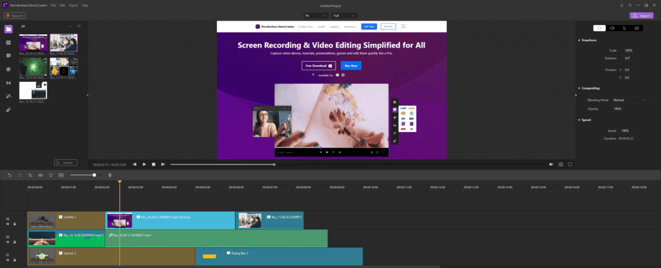The height and width of the screenshot is (268, 661).
Task: Click the Import button in the media library
Action: [66, 162]
